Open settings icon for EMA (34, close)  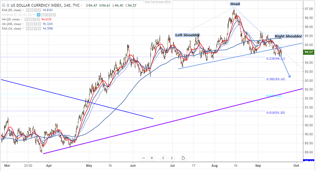point(32,29)
